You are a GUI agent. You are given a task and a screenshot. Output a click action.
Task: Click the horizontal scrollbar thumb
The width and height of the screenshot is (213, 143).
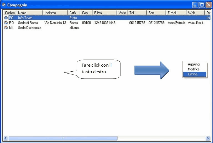63,138
